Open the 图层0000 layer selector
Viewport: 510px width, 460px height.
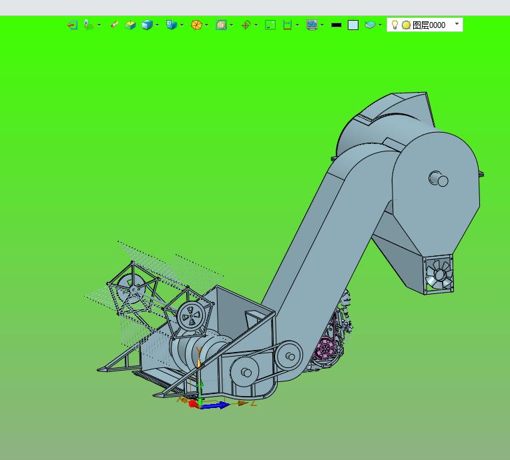pos(425,25)
